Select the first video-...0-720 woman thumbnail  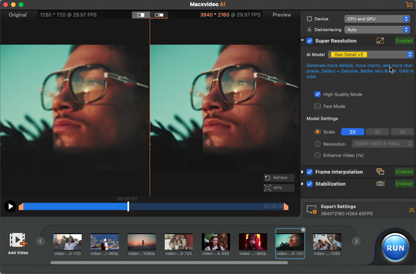pyautogui.click(x=67, y=242)
